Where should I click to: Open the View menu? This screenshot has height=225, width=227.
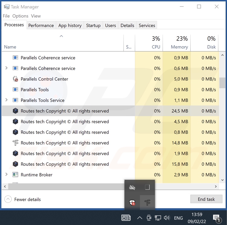point(36,16)
